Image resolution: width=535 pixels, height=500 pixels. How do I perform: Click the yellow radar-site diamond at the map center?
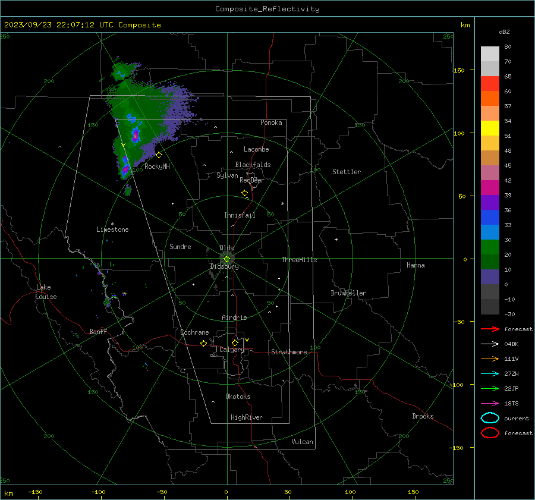226,259
